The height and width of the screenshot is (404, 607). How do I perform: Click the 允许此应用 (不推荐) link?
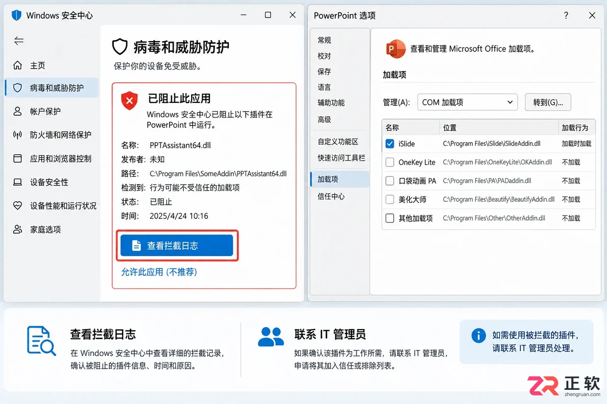(x=159, y=272)
